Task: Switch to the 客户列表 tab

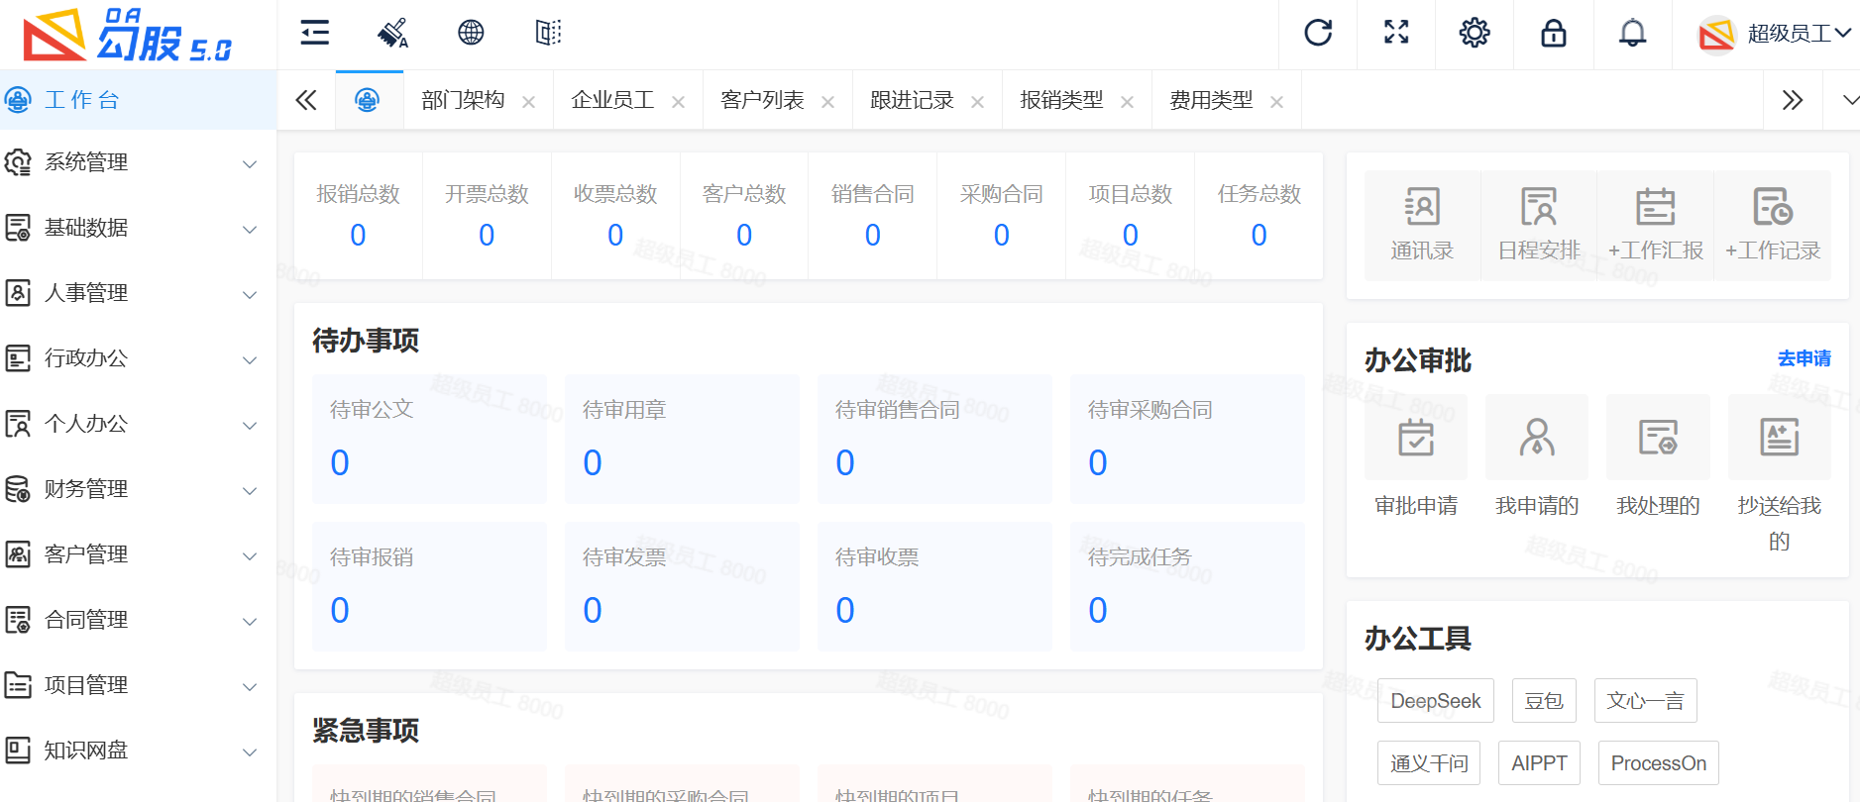Action: point(762,101)
